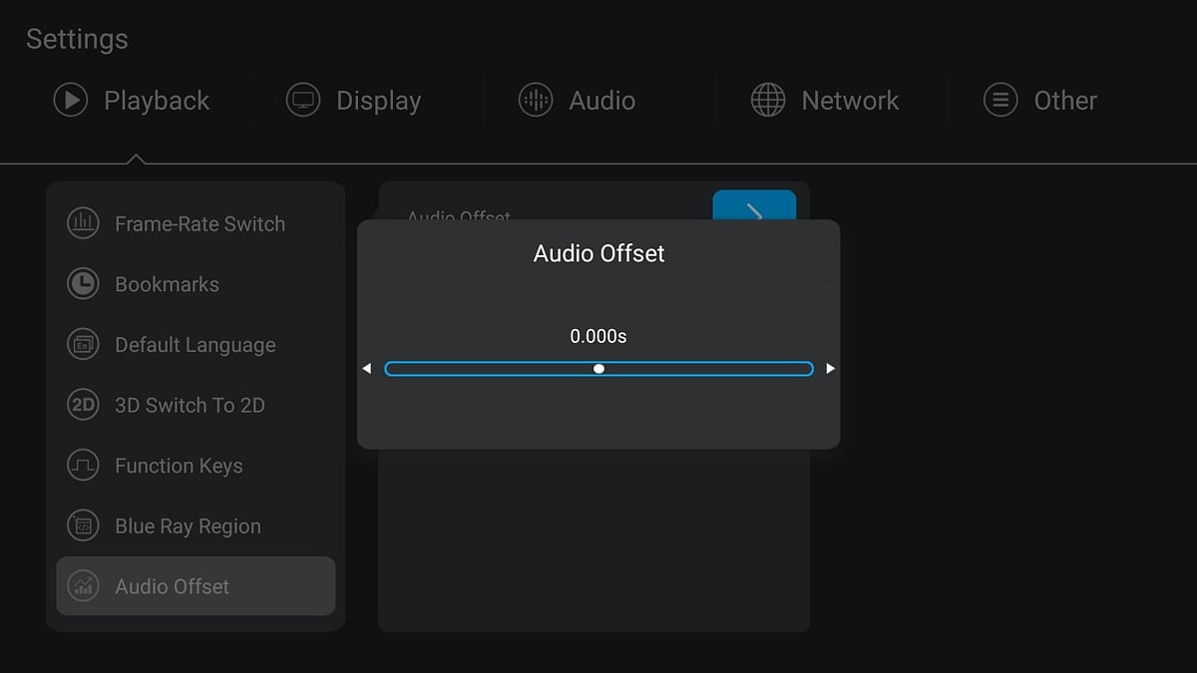Click the Function Keys icon
This screenshot has height=673, width=1197.
click(x=83, y=466)
